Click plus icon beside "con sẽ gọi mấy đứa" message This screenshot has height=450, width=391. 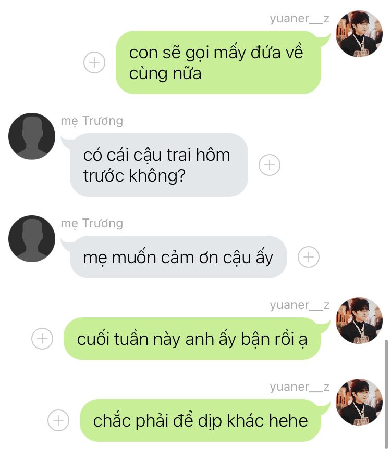pyautogui.click(x=94, y=62)
